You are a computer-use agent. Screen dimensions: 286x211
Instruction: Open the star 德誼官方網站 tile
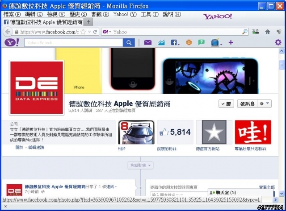pyautogui.click(x=214, y=132)
